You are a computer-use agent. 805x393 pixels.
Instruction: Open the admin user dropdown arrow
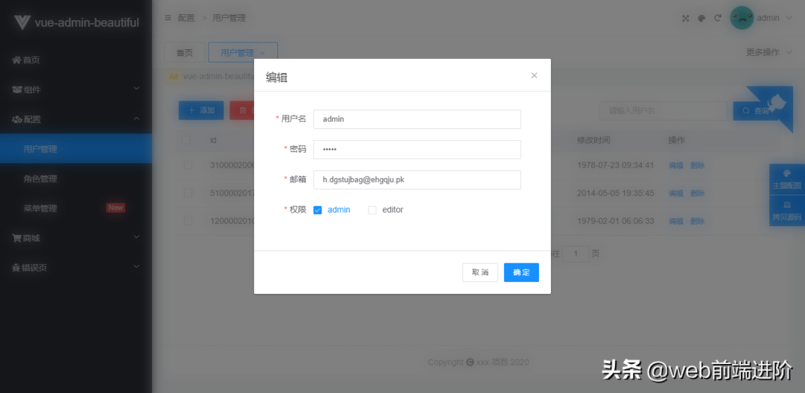(789, 18)
